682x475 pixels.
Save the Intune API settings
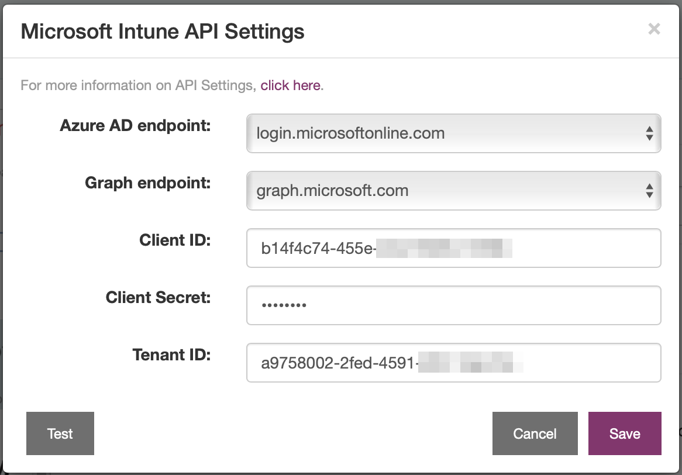(625, 433)
